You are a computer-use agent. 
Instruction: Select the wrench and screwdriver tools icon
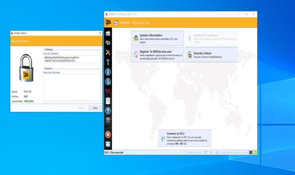pyautogui.click(x=108, y=52)
